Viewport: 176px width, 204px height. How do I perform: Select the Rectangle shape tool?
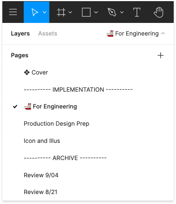[x=86, y=12]
